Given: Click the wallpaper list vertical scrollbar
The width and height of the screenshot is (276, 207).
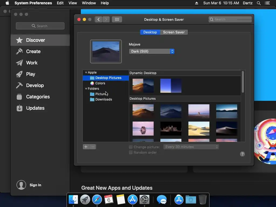Looking at the screenshot, I should [x=243, y=82].
